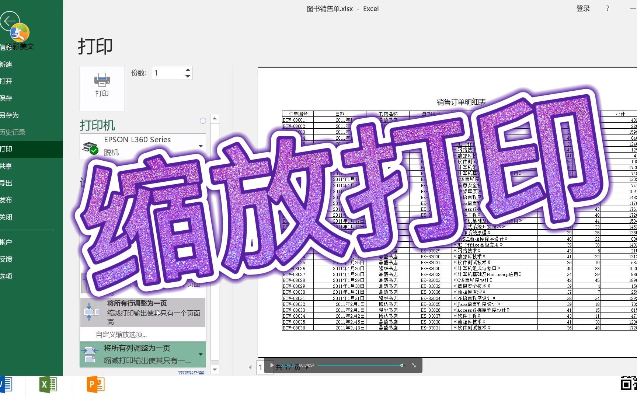Choose 保存 (Save) in the sidebar
This screenshot has width=637, height=398.
tap(6, 98)
